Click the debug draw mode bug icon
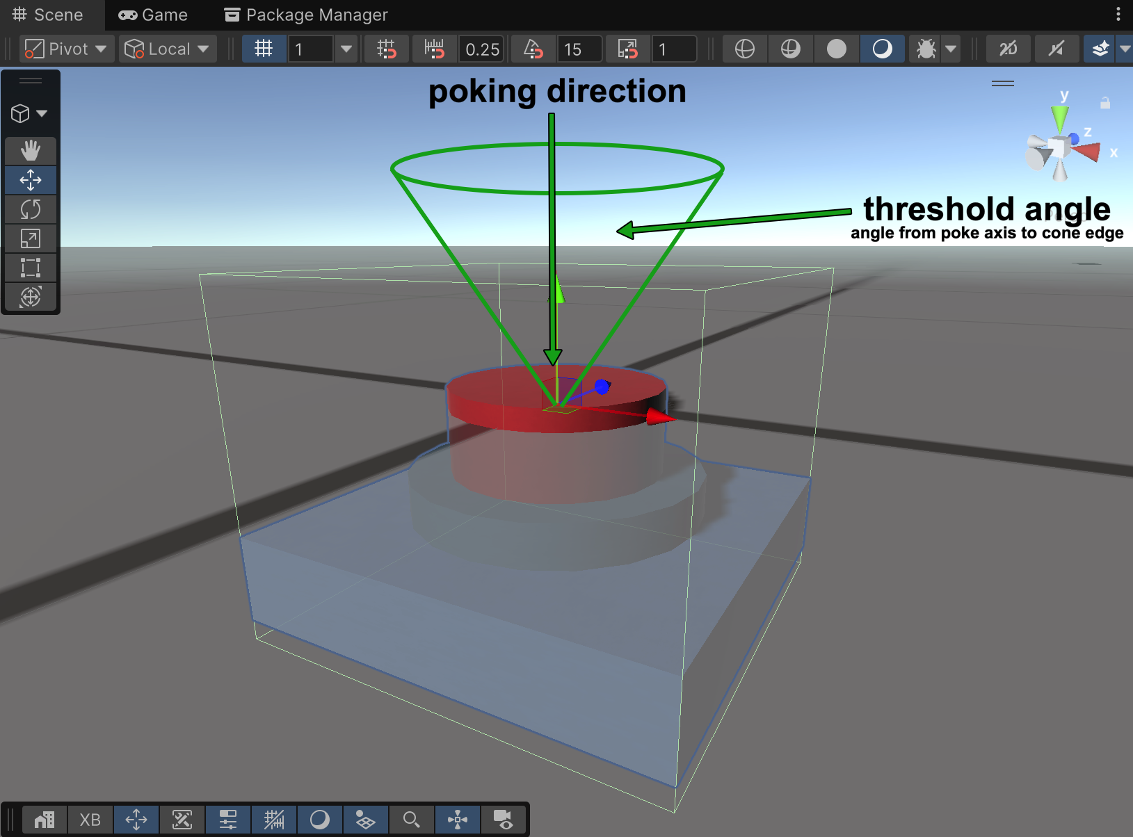The width and height of the screenshot is (1133, 837). click(926, 49)
